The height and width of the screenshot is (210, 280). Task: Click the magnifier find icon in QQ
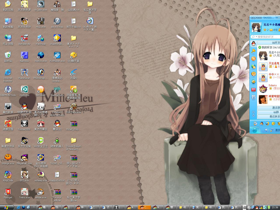272,130
